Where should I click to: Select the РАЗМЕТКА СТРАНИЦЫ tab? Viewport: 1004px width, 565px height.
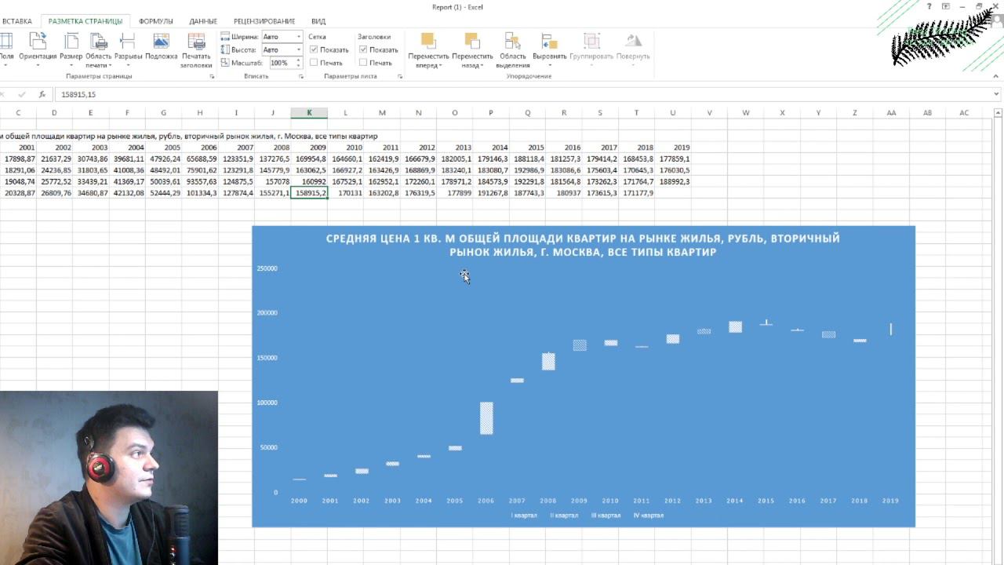pos(85,21)
